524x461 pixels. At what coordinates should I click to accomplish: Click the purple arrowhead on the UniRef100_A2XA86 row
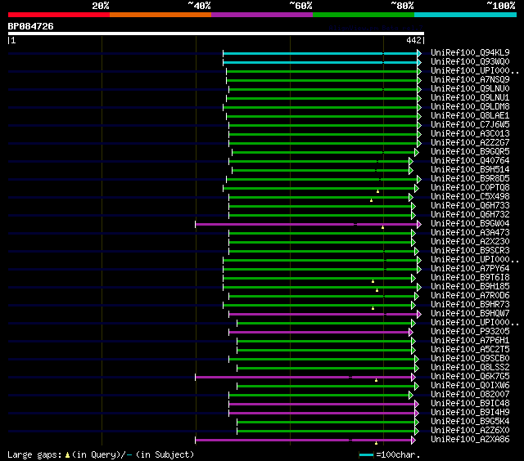click(x=413, y=440)
